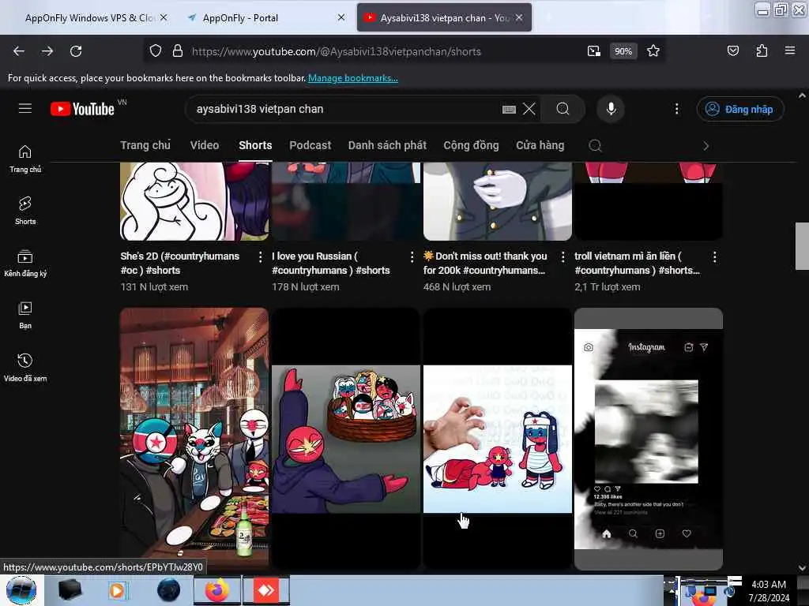
Task: Go back with the browser back arrow
Action: click(x=19, y=51)
